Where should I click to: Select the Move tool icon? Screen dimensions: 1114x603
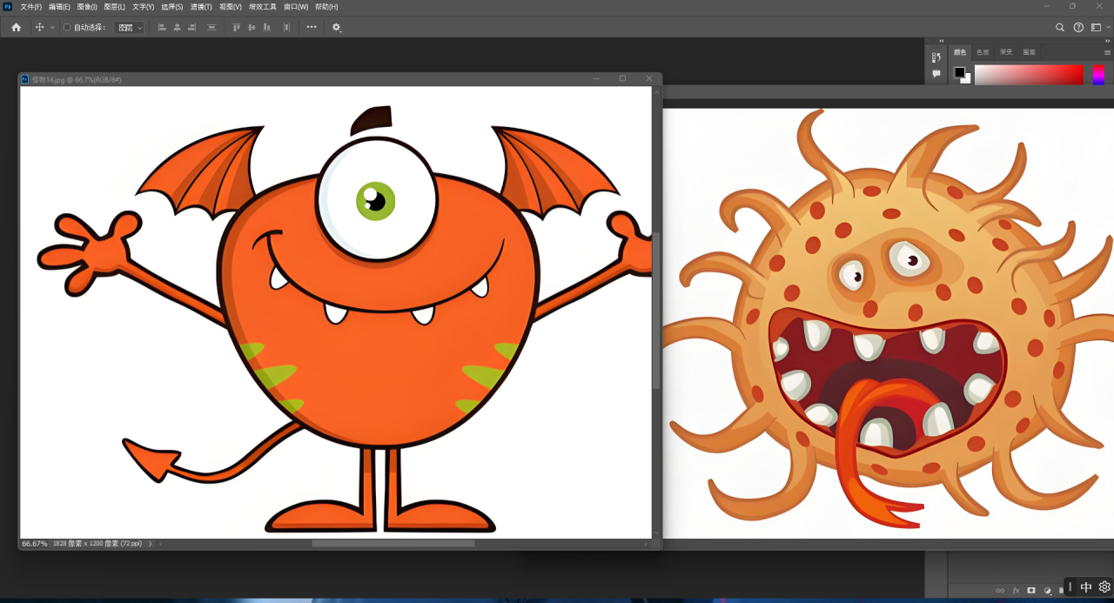click(39, 27)
